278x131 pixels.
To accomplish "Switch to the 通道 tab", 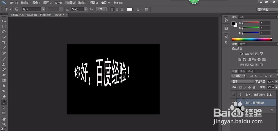I will 242,71.
